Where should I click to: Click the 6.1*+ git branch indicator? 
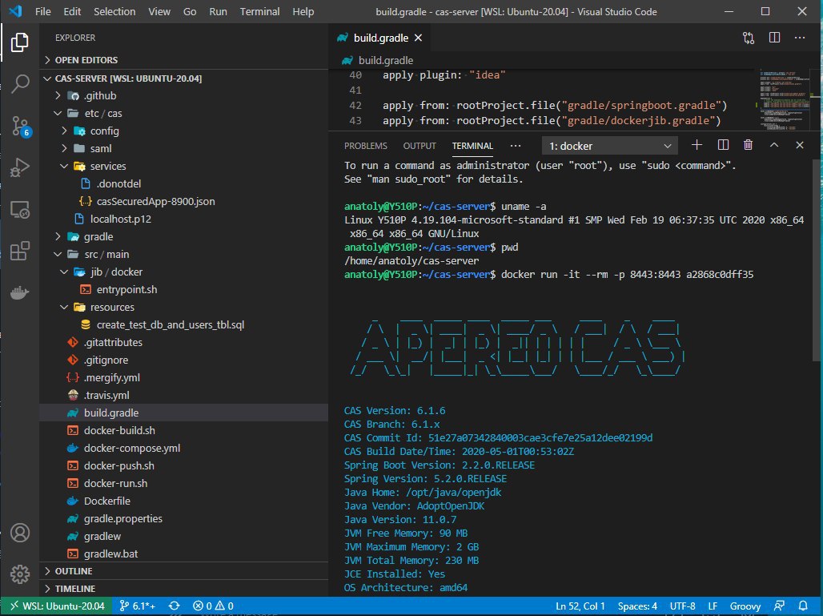pos(138,606)
